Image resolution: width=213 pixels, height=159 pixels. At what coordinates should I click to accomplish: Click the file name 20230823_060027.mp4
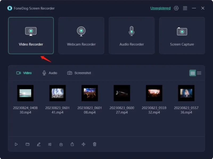click(x=122, y=110)
